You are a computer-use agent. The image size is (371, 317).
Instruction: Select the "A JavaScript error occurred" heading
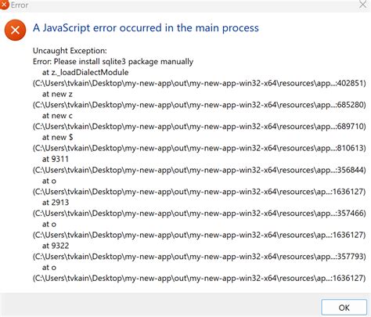[146, 28]
